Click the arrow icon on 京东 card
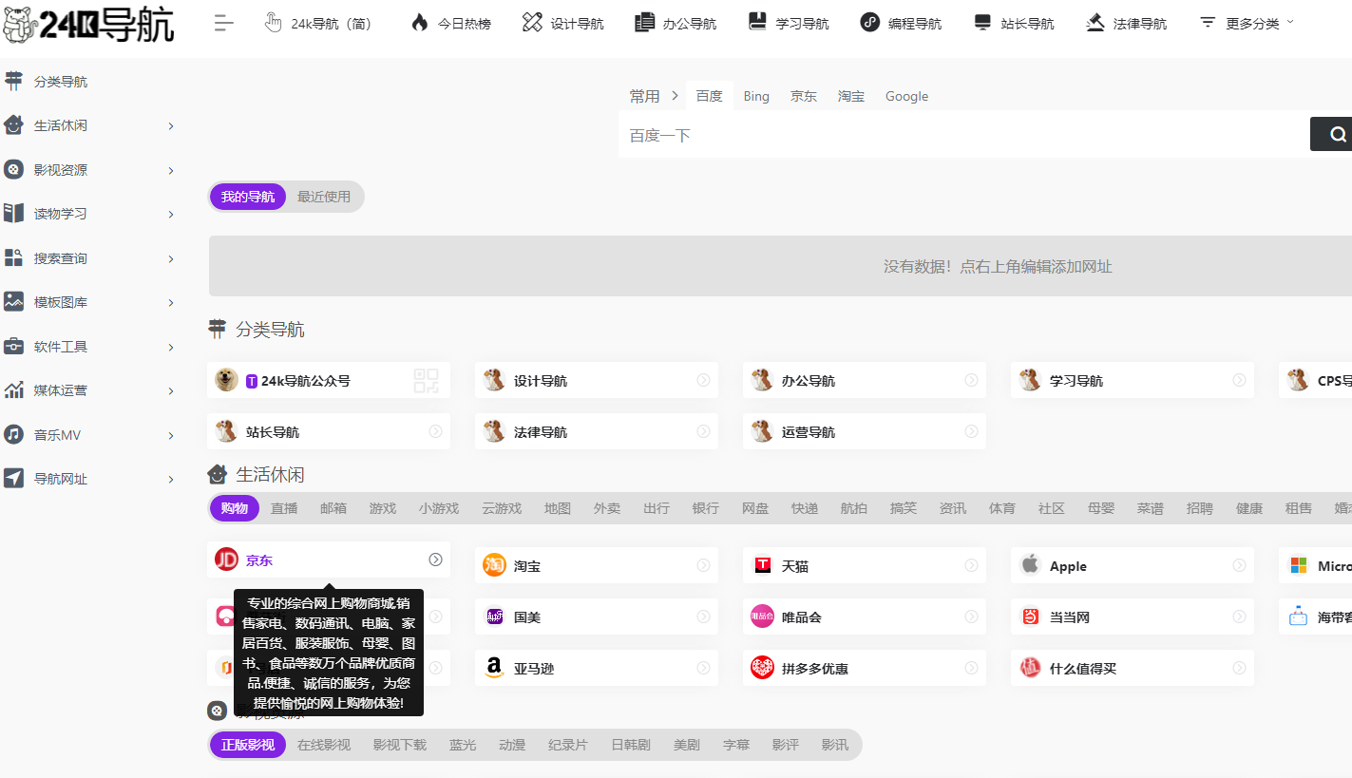Viewport: 1352px width, 778px height. pos(435,560)
